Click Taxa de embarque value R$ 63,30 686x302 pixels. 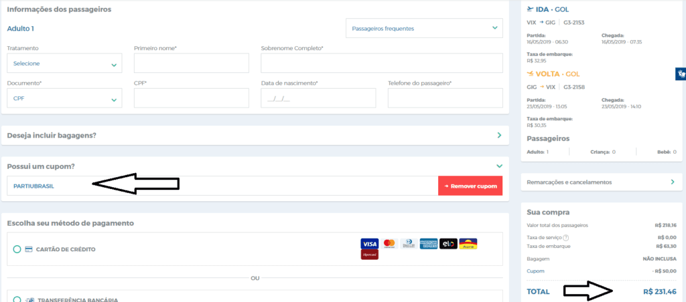coord(667,246)
